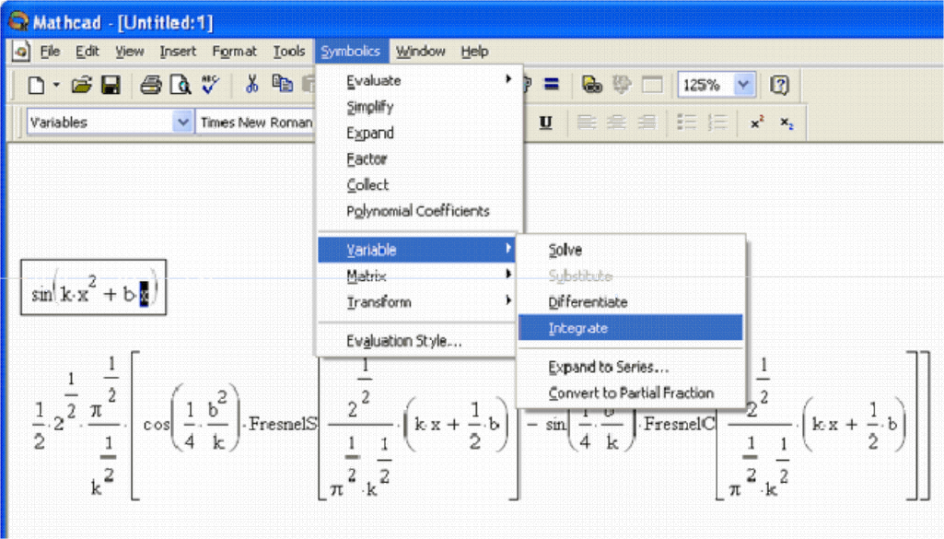
Task: Select Convert to Partial Fraction
Action: (630, 393)
